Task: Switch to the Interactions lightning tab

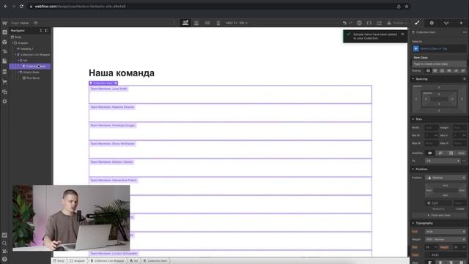Action: click(x=461, y=23)
